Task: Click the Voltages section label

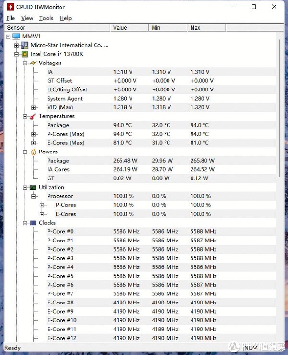Action: pos(50,63)
